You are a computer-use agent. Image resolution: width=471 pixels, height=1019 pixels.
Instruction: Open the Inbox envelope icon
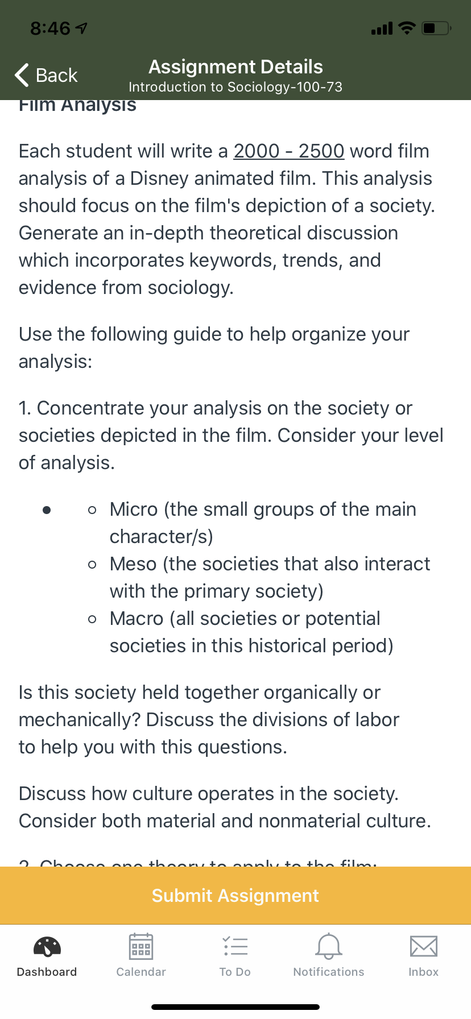423,947
